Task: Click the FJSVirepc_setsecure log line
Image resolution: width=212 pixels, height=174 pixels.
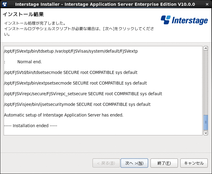Action: click(83, 94)
